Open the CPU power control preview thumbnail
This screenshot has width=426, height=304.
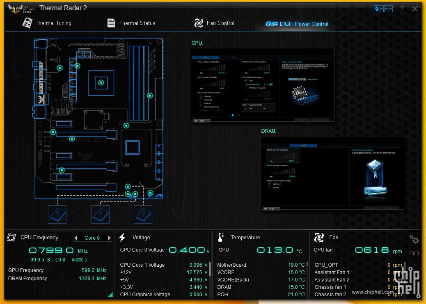(x=263, y=85)
